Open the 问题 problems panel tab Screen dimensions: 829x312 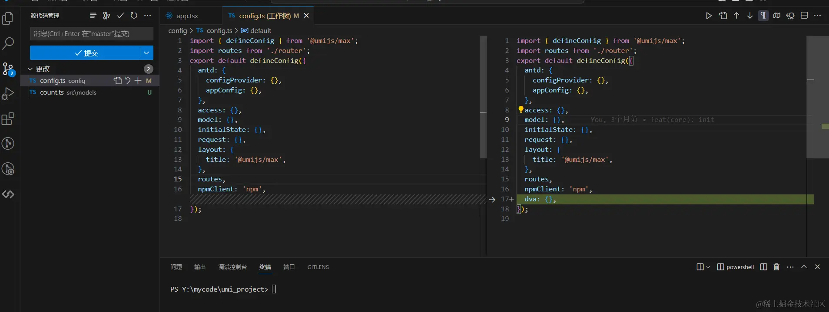(x=176, y=267)
